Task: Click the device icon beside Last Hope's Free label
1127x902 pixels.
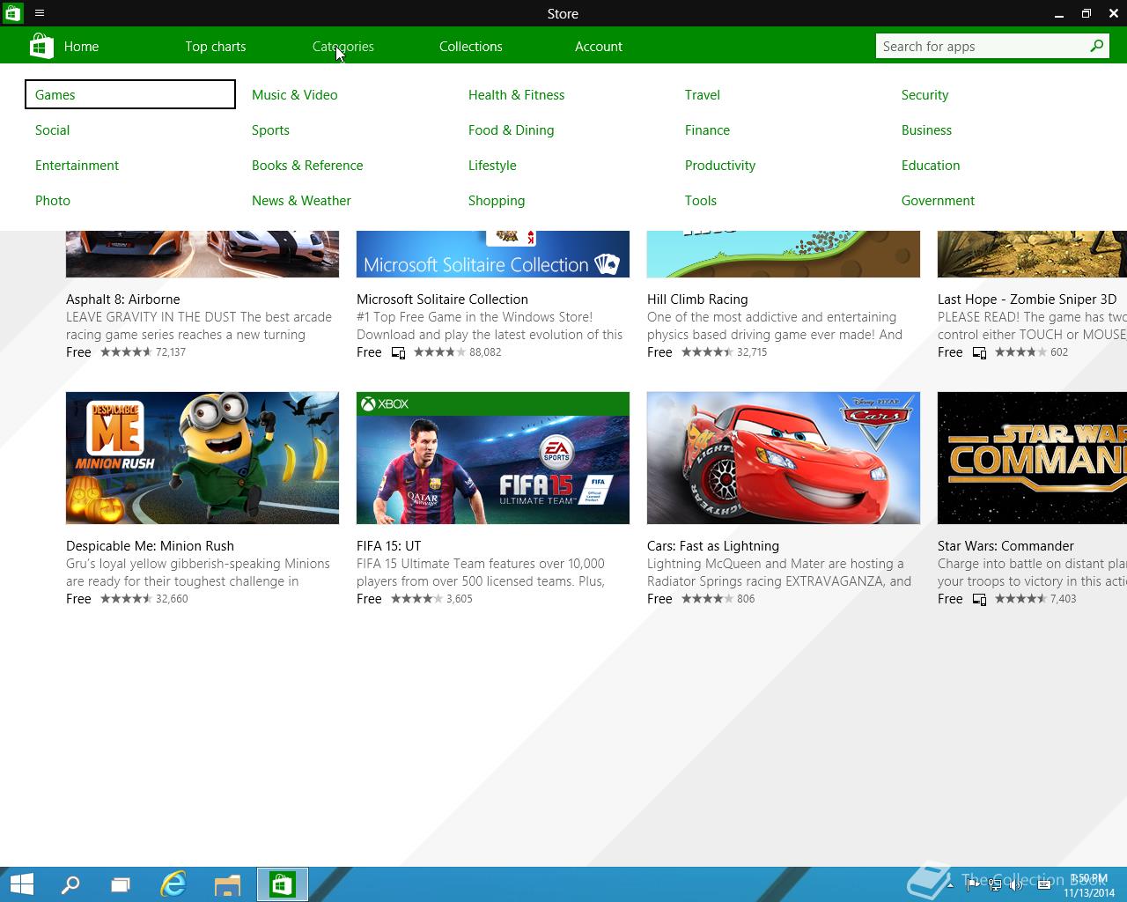Action: 979,352
